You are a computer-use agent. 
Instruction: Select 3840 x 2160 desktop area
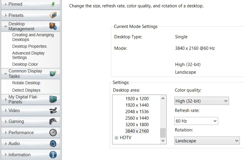[137, 131]
